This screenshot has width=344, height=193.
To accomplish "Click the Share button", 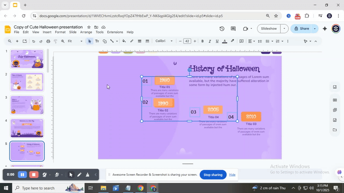I will (301, 29).
